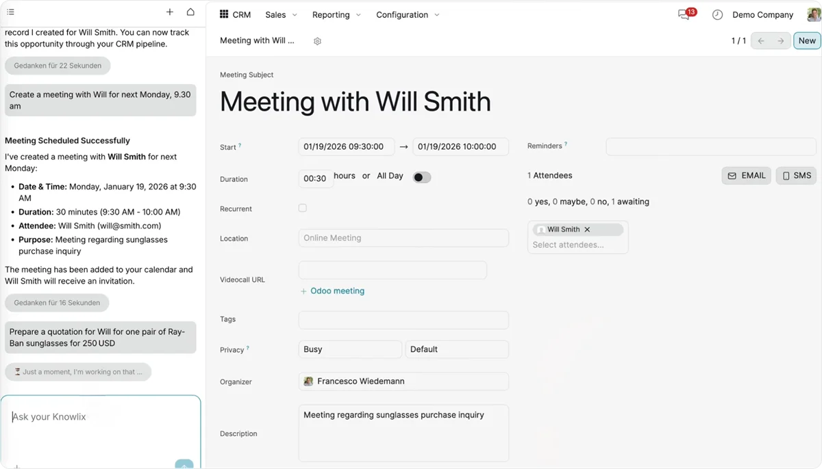Click the Videocall URL field
The image size is (822, 469).
pos(393,270)
